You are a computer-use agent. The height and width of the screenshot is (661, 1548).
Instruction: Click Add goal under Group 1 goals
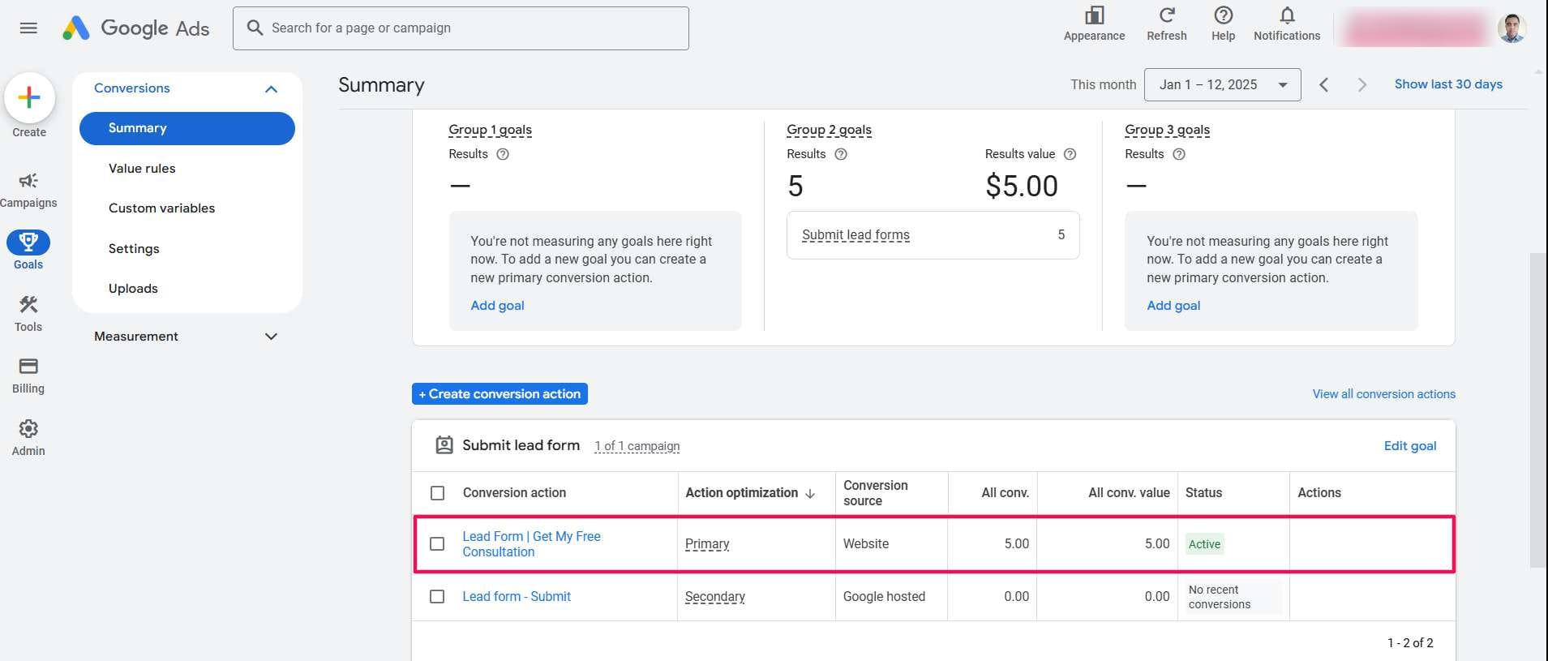pos(497,306)
